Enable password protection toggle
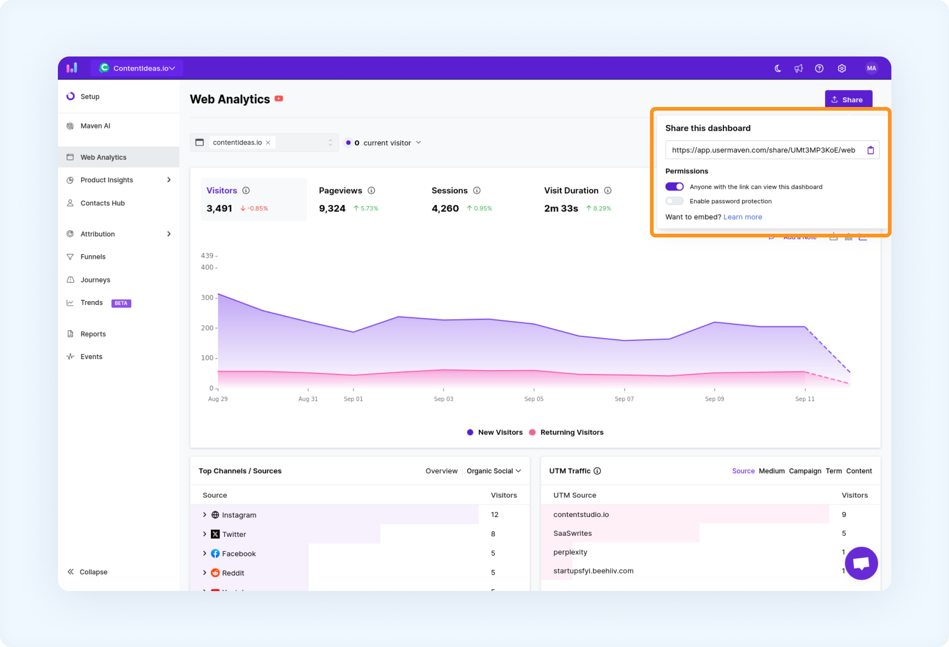 tap(674, 201)
